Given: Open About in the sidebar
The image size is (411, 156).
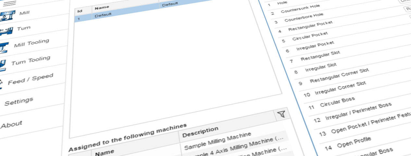Looking at the screenshot, I should click(x=11, y=124).
